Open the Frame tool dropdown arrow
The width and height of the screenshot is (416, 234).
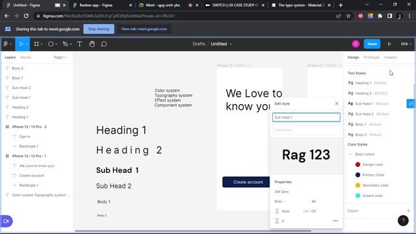(42, 44)
